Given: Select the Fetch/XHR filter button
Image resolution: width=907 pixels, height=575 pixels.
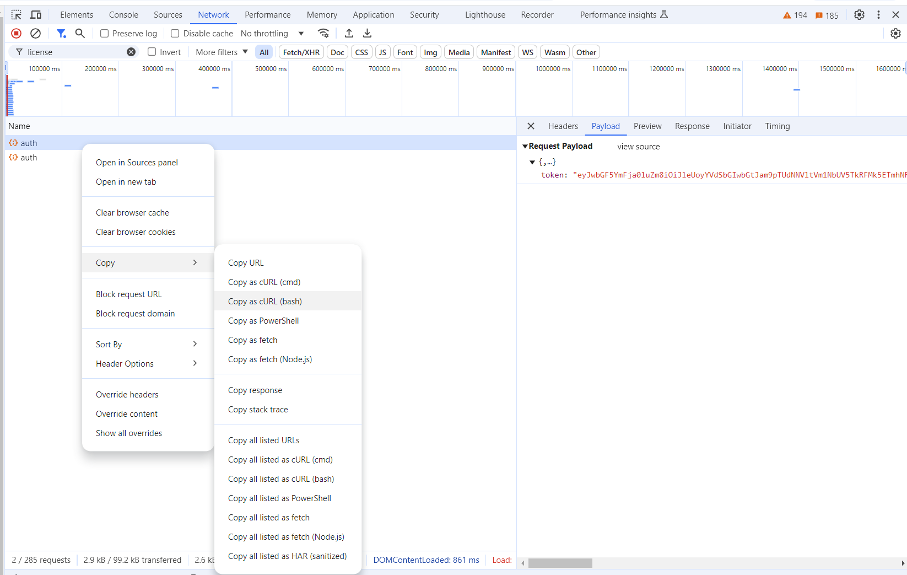Looking at the screenshot, I should [301, 52].
